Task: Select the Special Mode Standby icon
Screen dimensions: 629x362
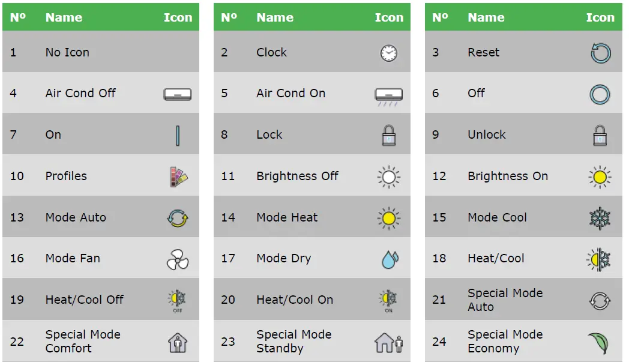Action: coord(389,342)
